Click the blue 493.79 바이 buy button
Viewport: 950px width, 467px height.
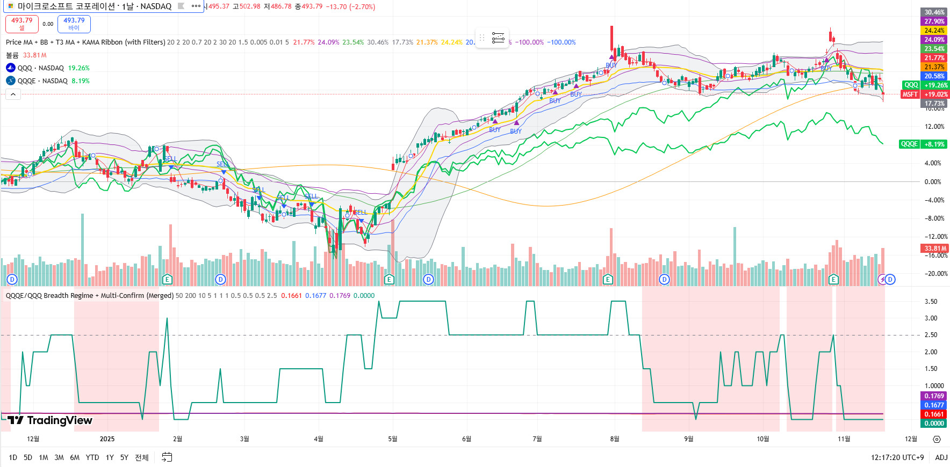coord(74,24)
